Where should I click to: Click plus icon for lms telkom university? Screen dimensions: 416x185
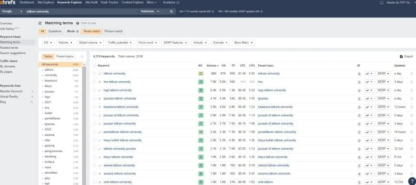100,82
